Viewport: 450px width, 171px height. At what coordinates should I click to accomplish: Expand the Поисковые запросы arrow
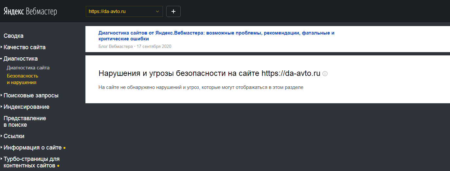[2, 95]
